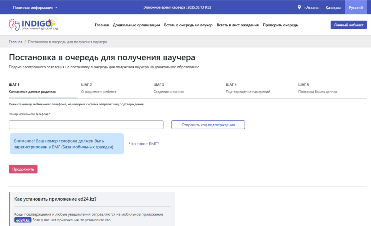Select the Русский language option
371x226 pixels.
(x=355, y=7)
